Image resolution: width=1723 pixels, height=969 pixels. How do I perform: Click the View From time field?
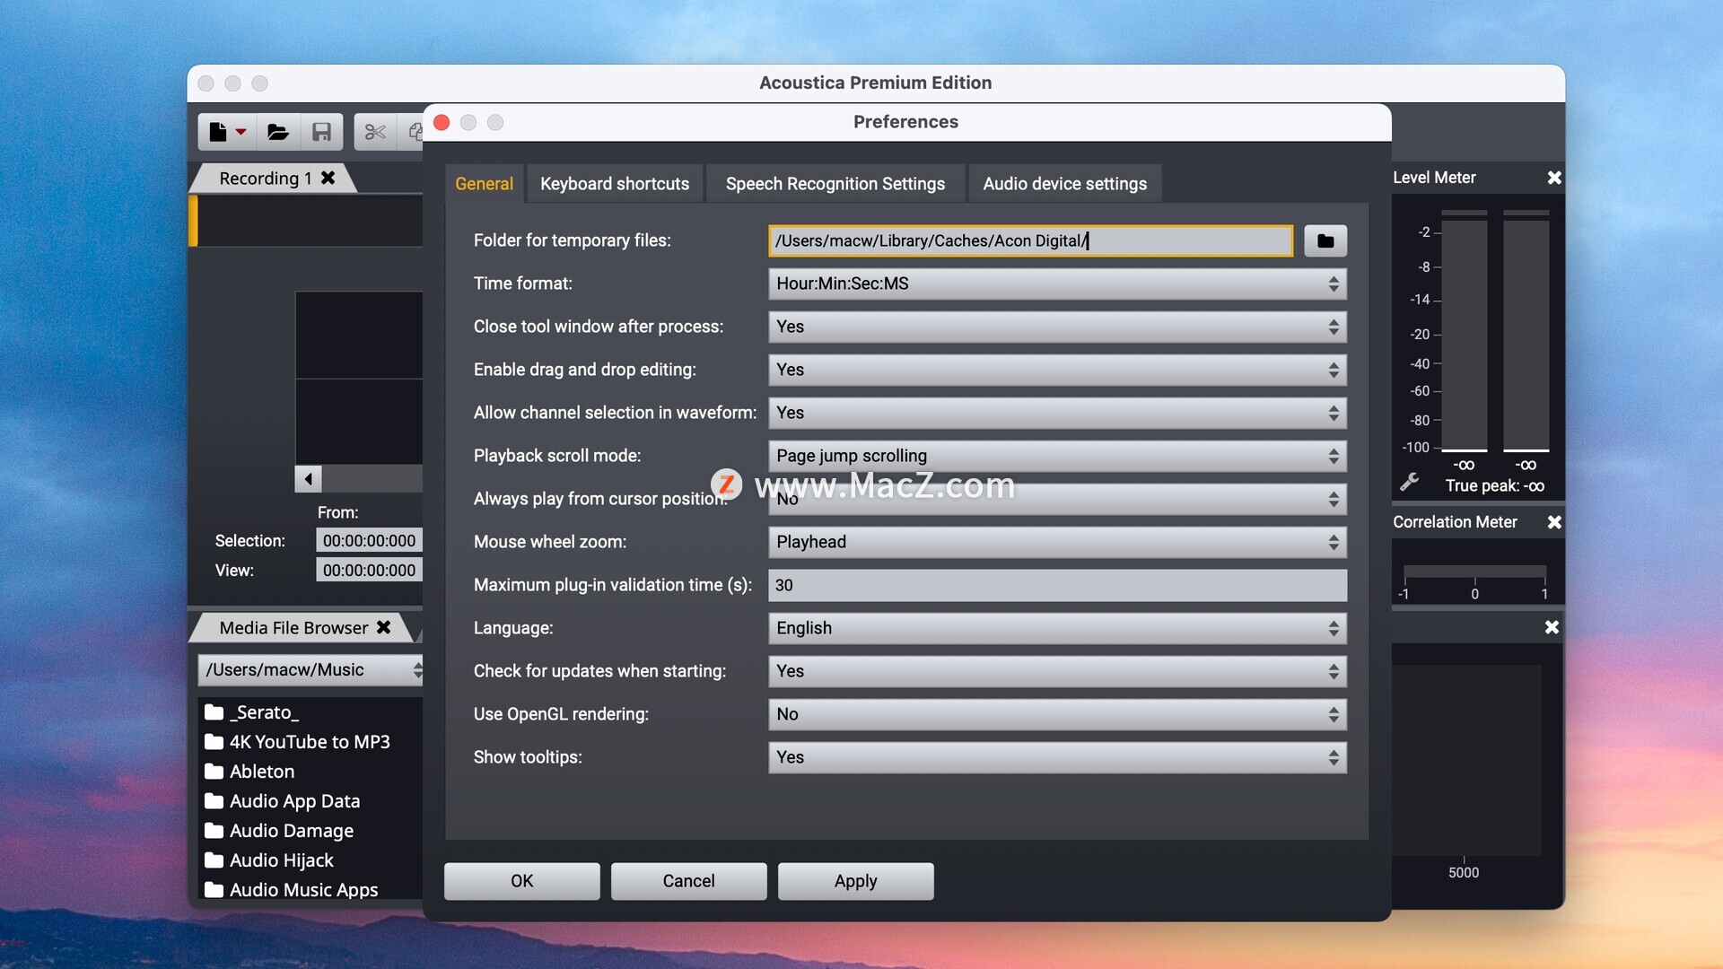pyautogui.click(x=369, y=571)
